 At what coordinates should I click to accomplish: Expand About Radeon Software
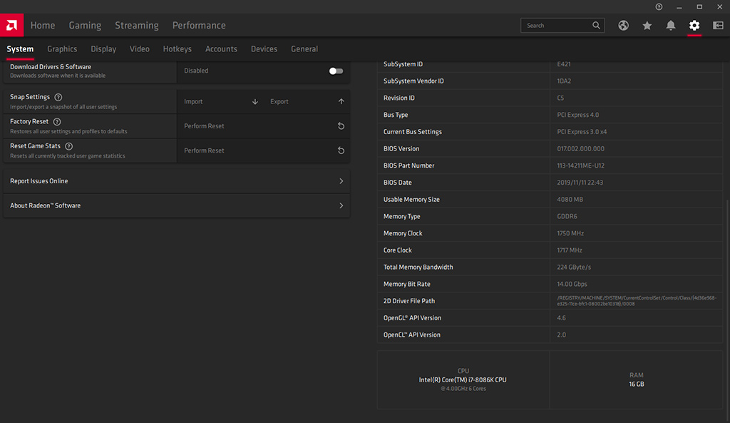pyautogui.click(x=341, y=205)
